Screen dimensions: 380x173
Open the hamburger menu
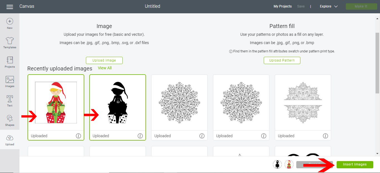(10, 7)
